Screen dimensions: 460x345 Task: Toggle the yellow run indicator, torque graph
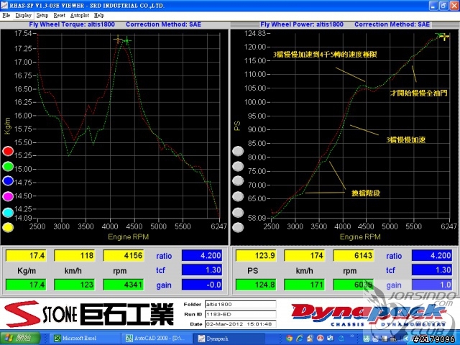click(x=8, y=227)
